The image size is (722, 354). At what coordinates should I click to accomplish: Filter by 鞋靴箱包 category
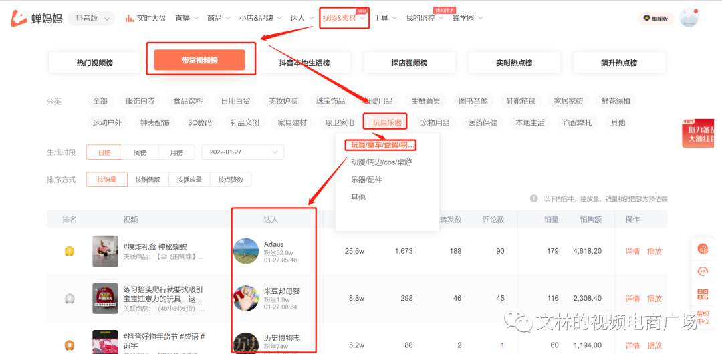tap(521, 101)
